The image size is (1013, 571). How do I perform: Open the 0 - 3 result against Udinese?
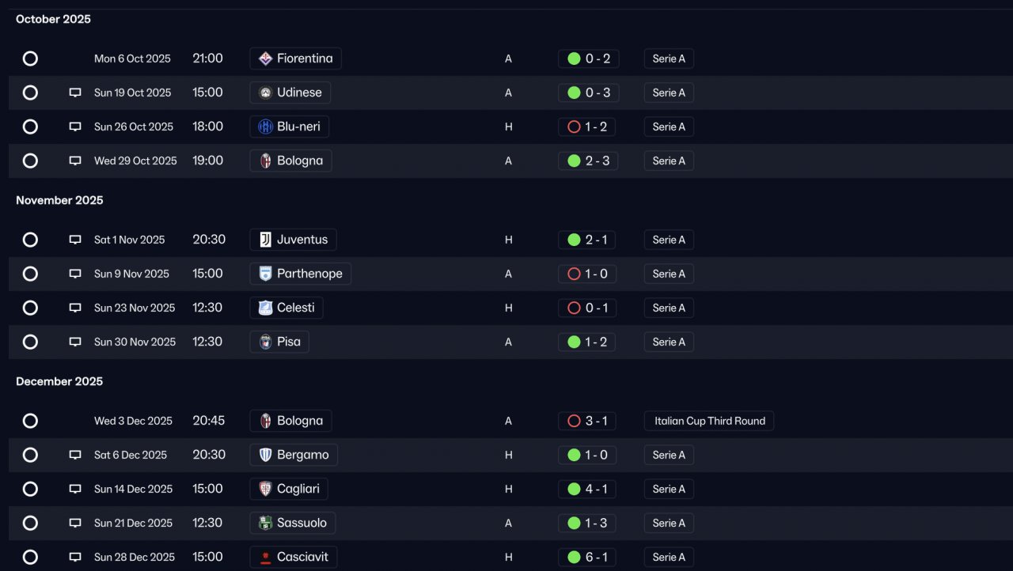588,93
